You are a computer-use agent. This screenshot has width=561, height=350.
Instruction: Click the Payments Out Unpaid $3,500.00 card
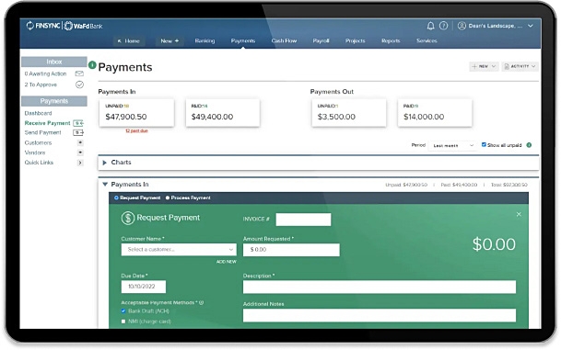pyautogui.click(x=349, y=113)
